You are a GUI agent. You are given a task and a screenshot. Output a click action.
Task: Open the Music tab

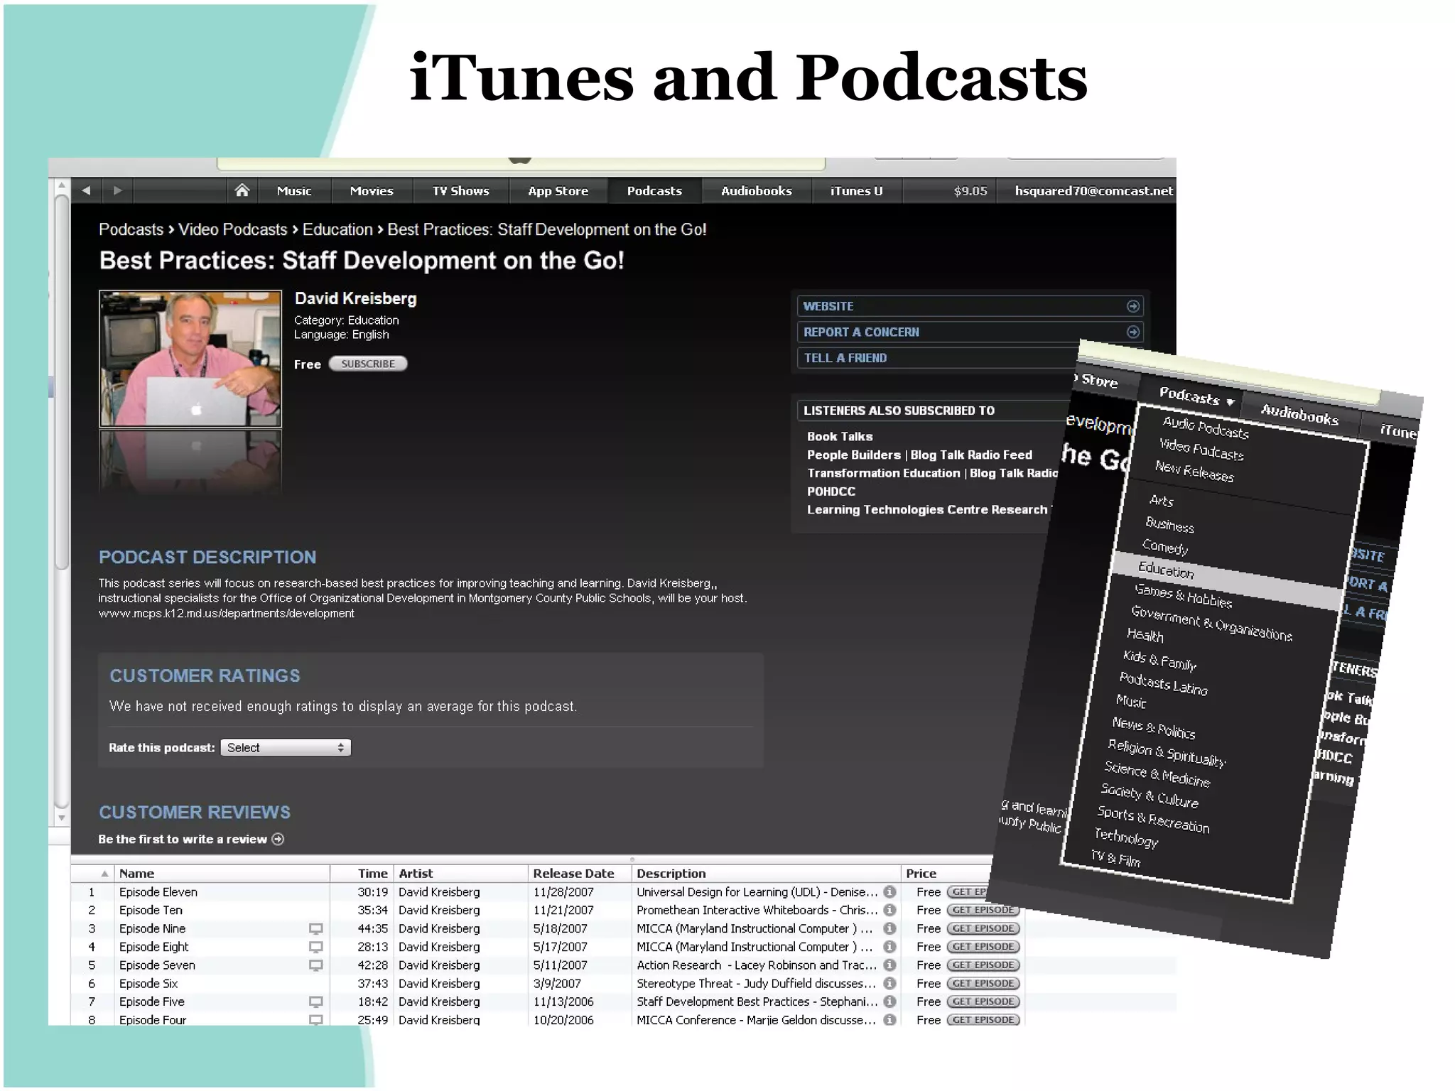pyautogui.click(x=294, y=190)
